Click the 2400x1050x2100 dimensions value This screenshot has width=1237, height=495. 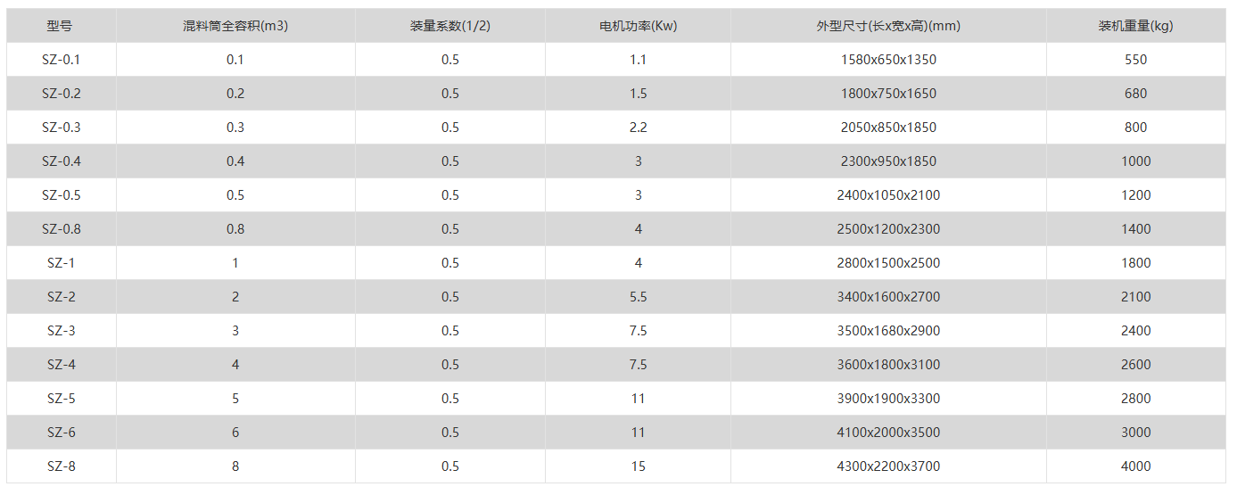point(888,195)
